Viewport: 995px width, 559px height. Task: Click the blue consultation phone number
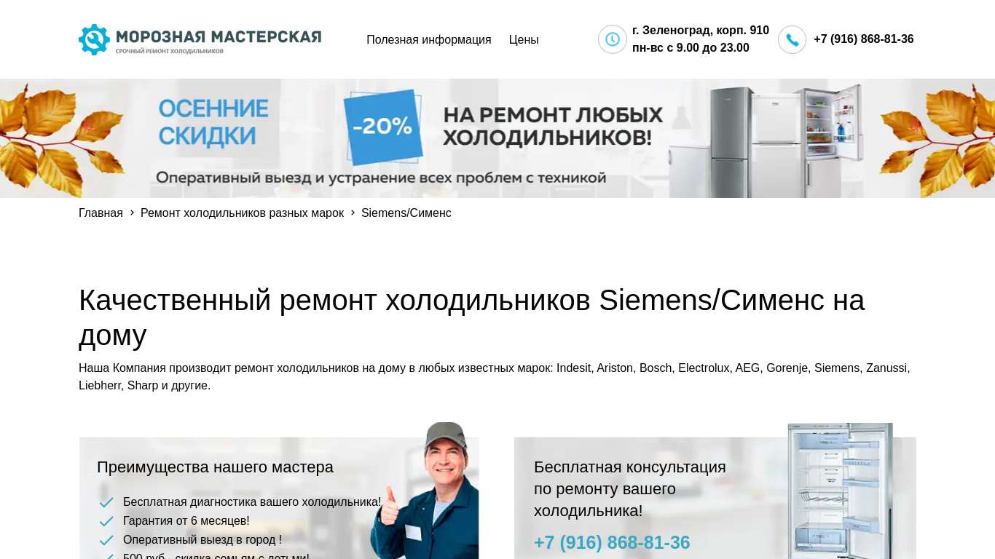tap(612, 542)
